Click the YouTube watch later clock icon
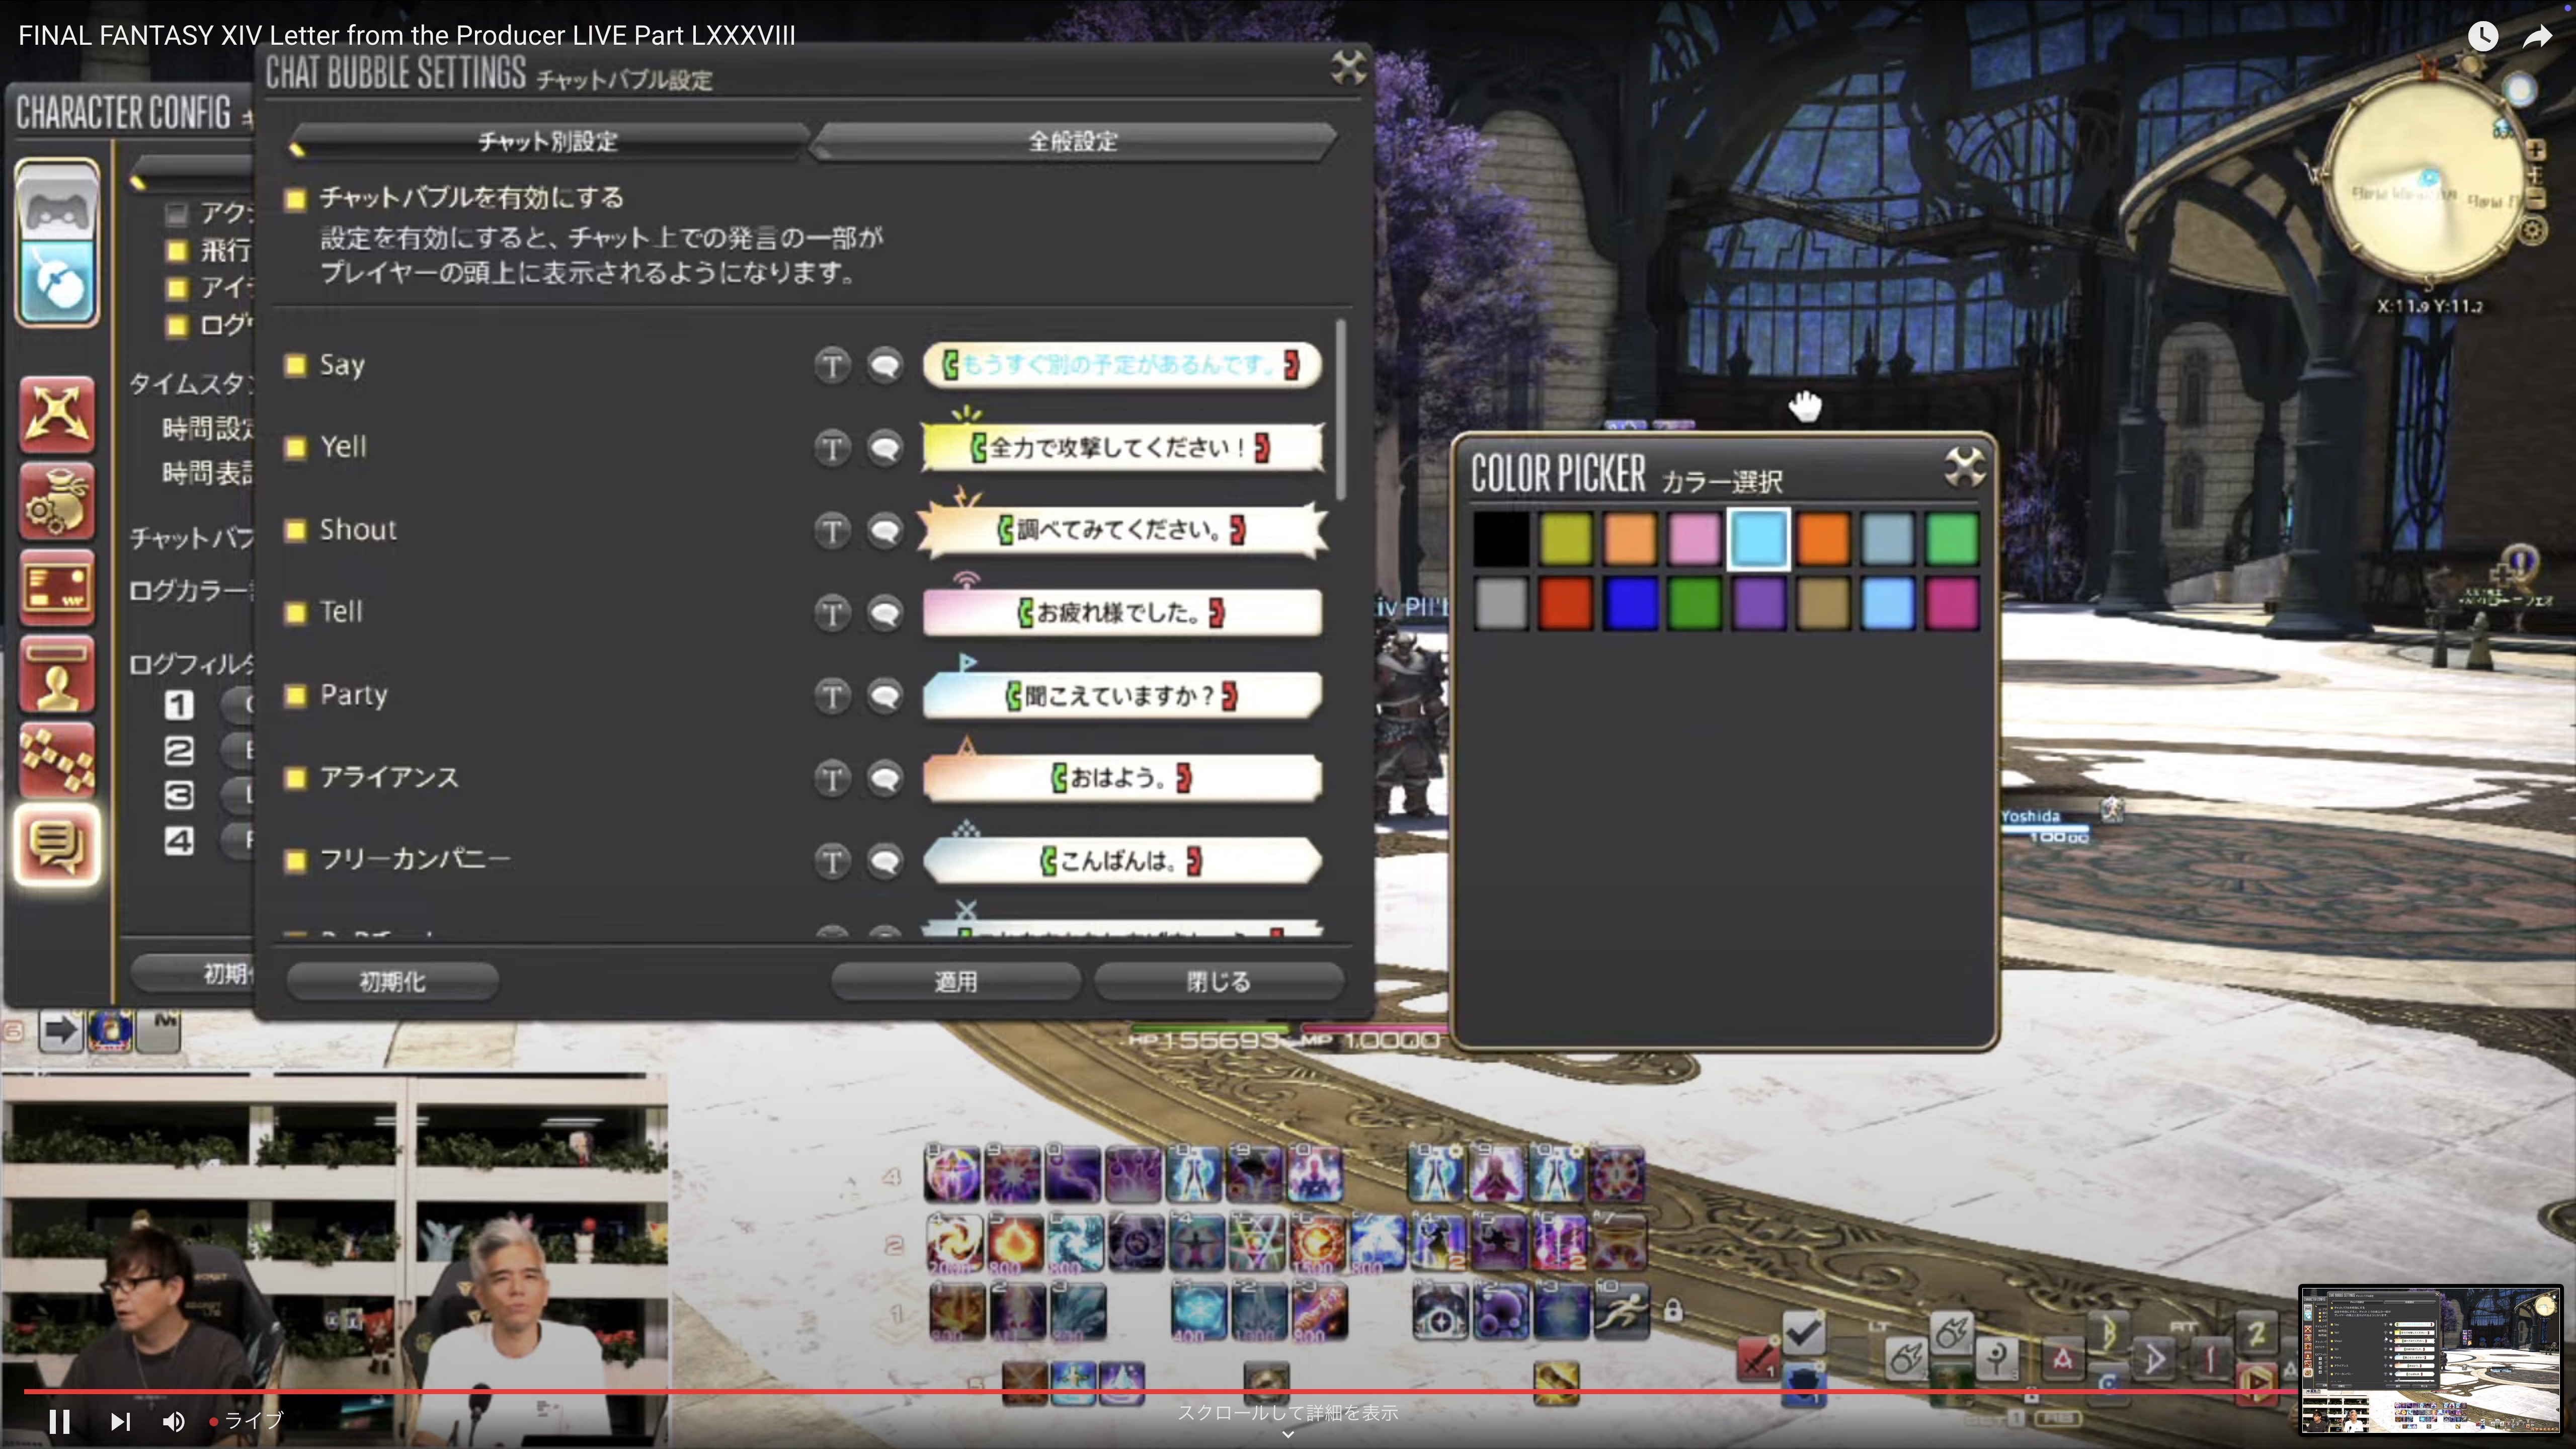 point(2483,37)
